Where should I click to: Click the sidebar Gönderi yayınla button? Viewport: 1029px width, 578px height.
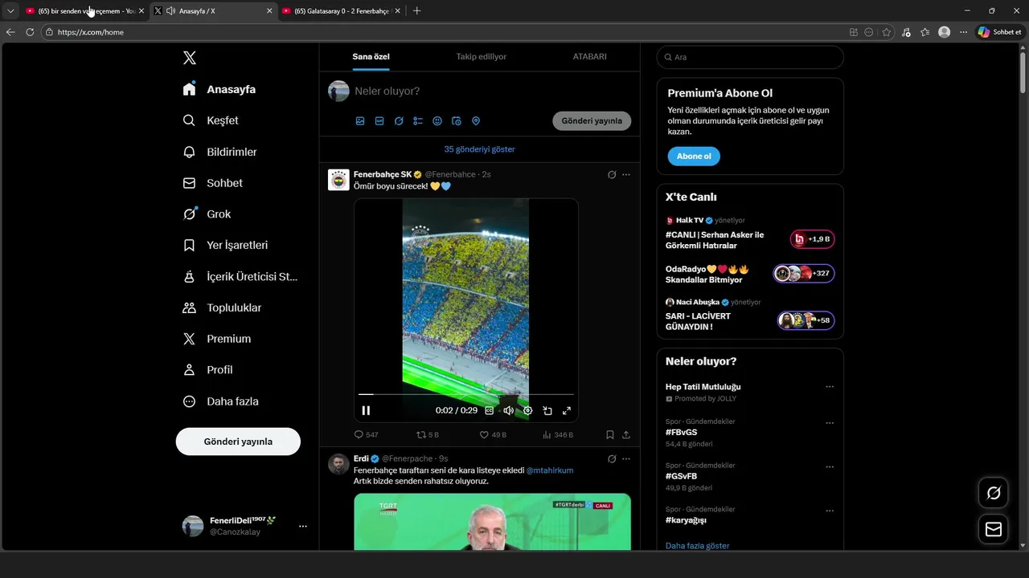pyautogui.click(x=238, y=442)
